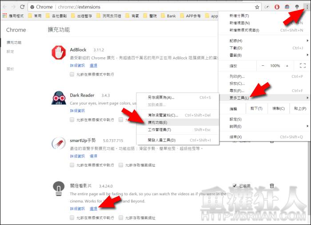Open the Bank bookmark folder
311x225 pixels.
(x=168, y=16)
